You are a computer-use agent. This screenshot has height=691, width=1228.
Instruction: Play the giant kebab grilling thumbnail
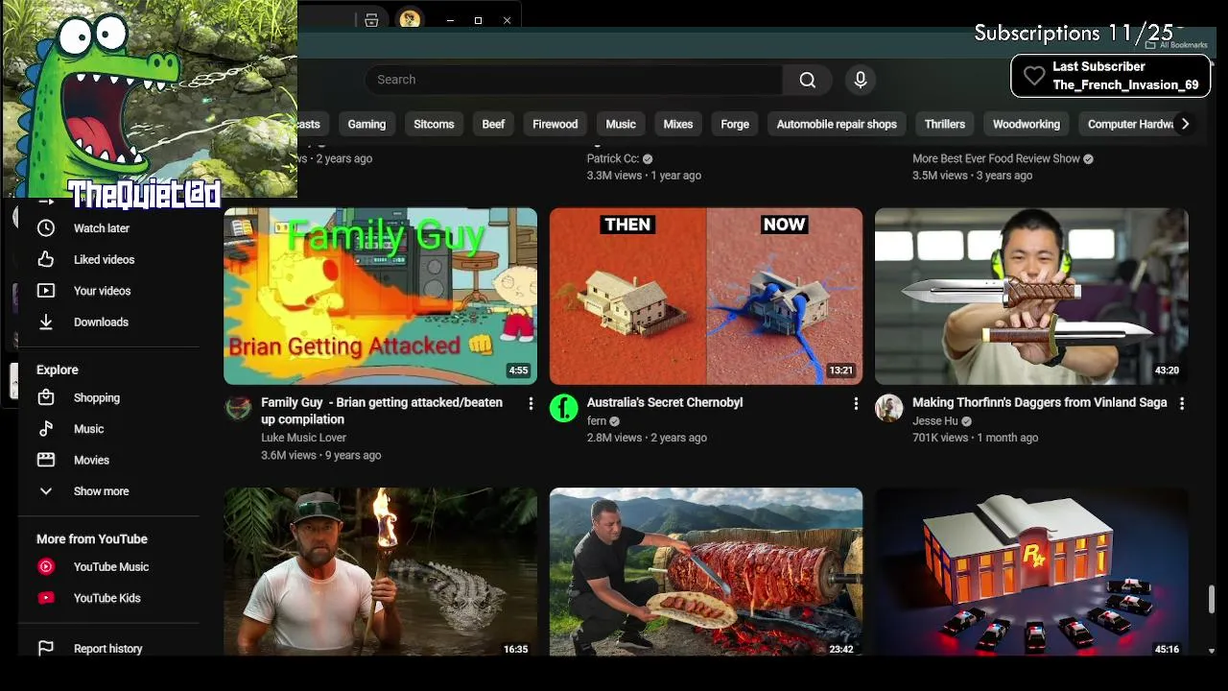(x=706, y=572)
